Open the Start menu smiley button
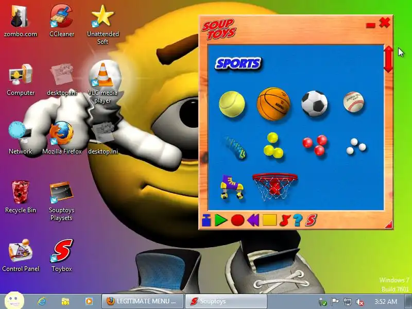Screen dimensions: 412x309 pos(14,301)
